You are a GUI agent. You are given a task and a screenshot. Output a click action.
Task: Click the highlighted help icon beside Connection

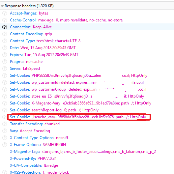5,27
